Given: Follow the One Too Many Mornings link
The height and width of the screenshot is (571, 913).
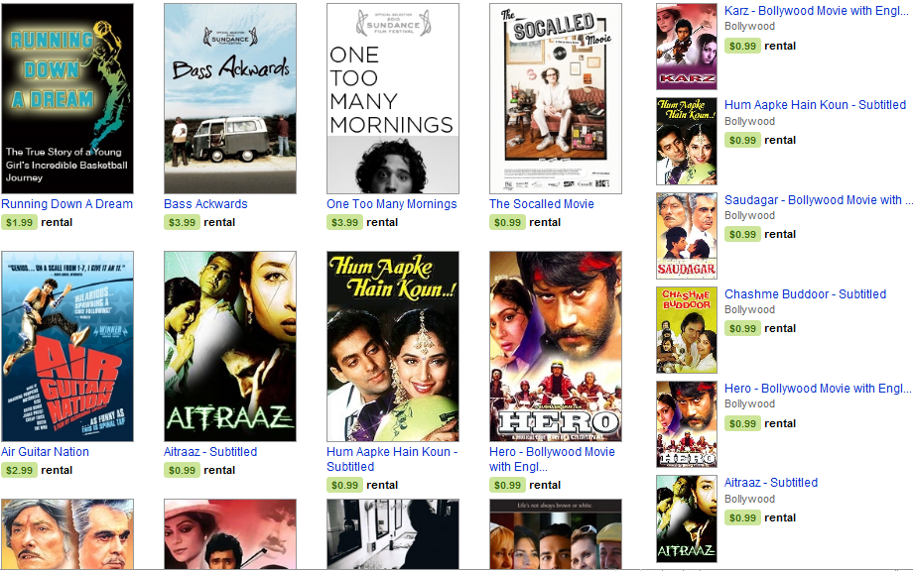Looking at the screenshot, I should coord(392,204).
